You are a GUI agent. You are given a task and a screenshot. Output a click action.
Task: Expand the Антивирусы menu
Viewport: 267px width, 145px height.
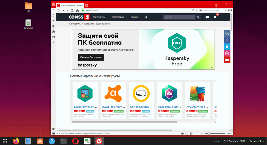[x=100, y=17]
